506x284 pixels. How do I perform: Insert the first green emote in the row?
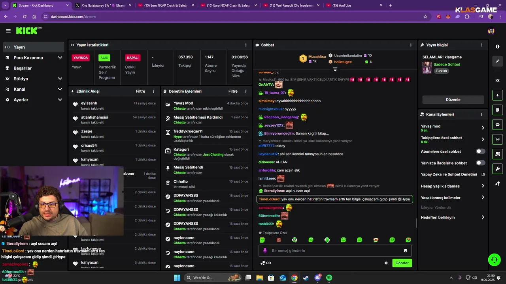pyautogui.click(x=262, y=240)
